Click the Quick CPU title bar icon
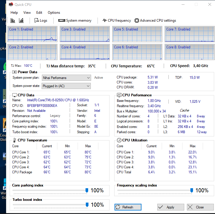Viewport: 215px width, 214px height. point(11,4)
